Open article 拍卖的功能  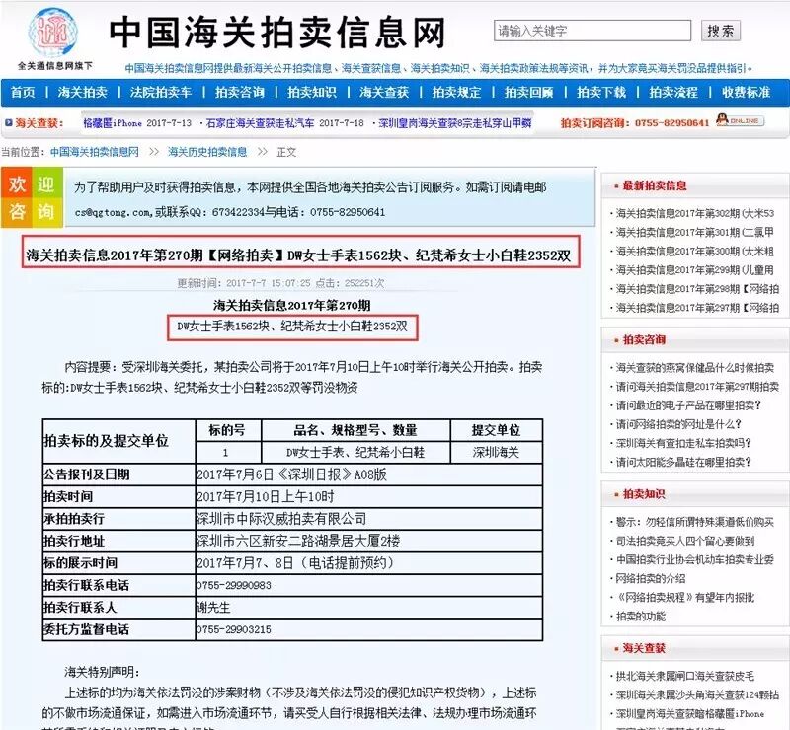tap(641, 617)
